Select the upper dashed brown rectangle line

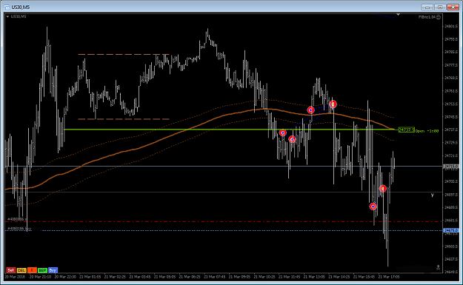(x=124, y=54)
